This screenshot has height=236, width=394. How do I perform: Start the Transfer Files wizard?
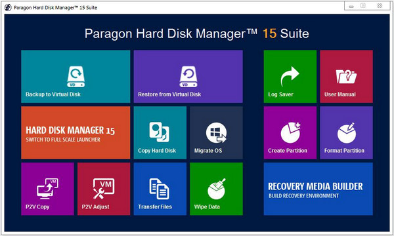pos(160,189)
